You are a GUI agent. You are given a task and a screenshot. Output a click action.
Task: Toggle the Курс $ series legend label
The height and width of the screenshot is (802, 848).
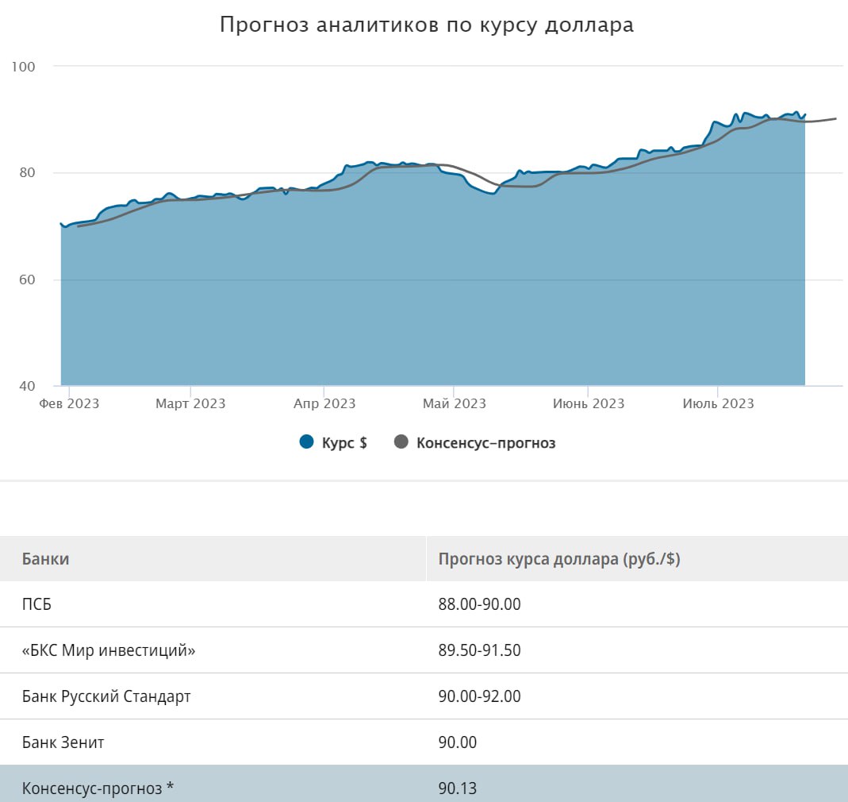coord(343,443)
